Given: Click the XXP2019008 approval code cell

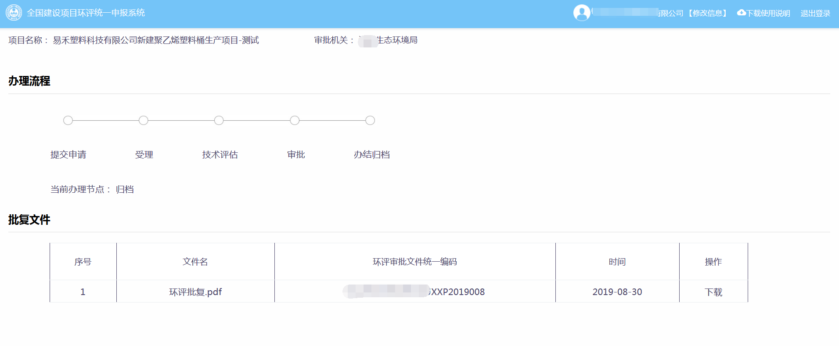Looking at the screenshot, I should (x=457, y=292).
